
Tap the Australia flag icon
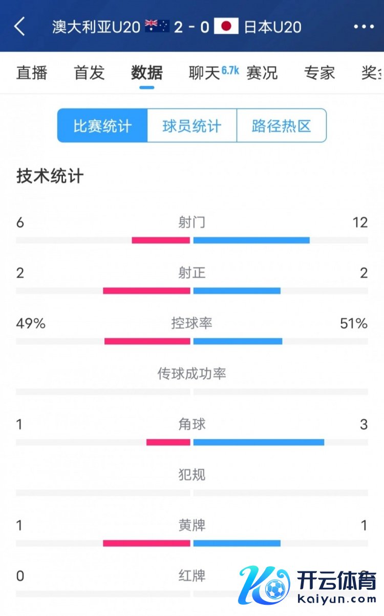[x=157, y=26]
